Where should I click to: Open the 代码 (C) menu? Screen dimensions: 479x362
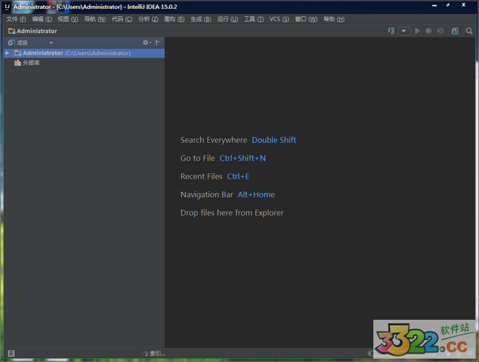click(x=122, y=19)
